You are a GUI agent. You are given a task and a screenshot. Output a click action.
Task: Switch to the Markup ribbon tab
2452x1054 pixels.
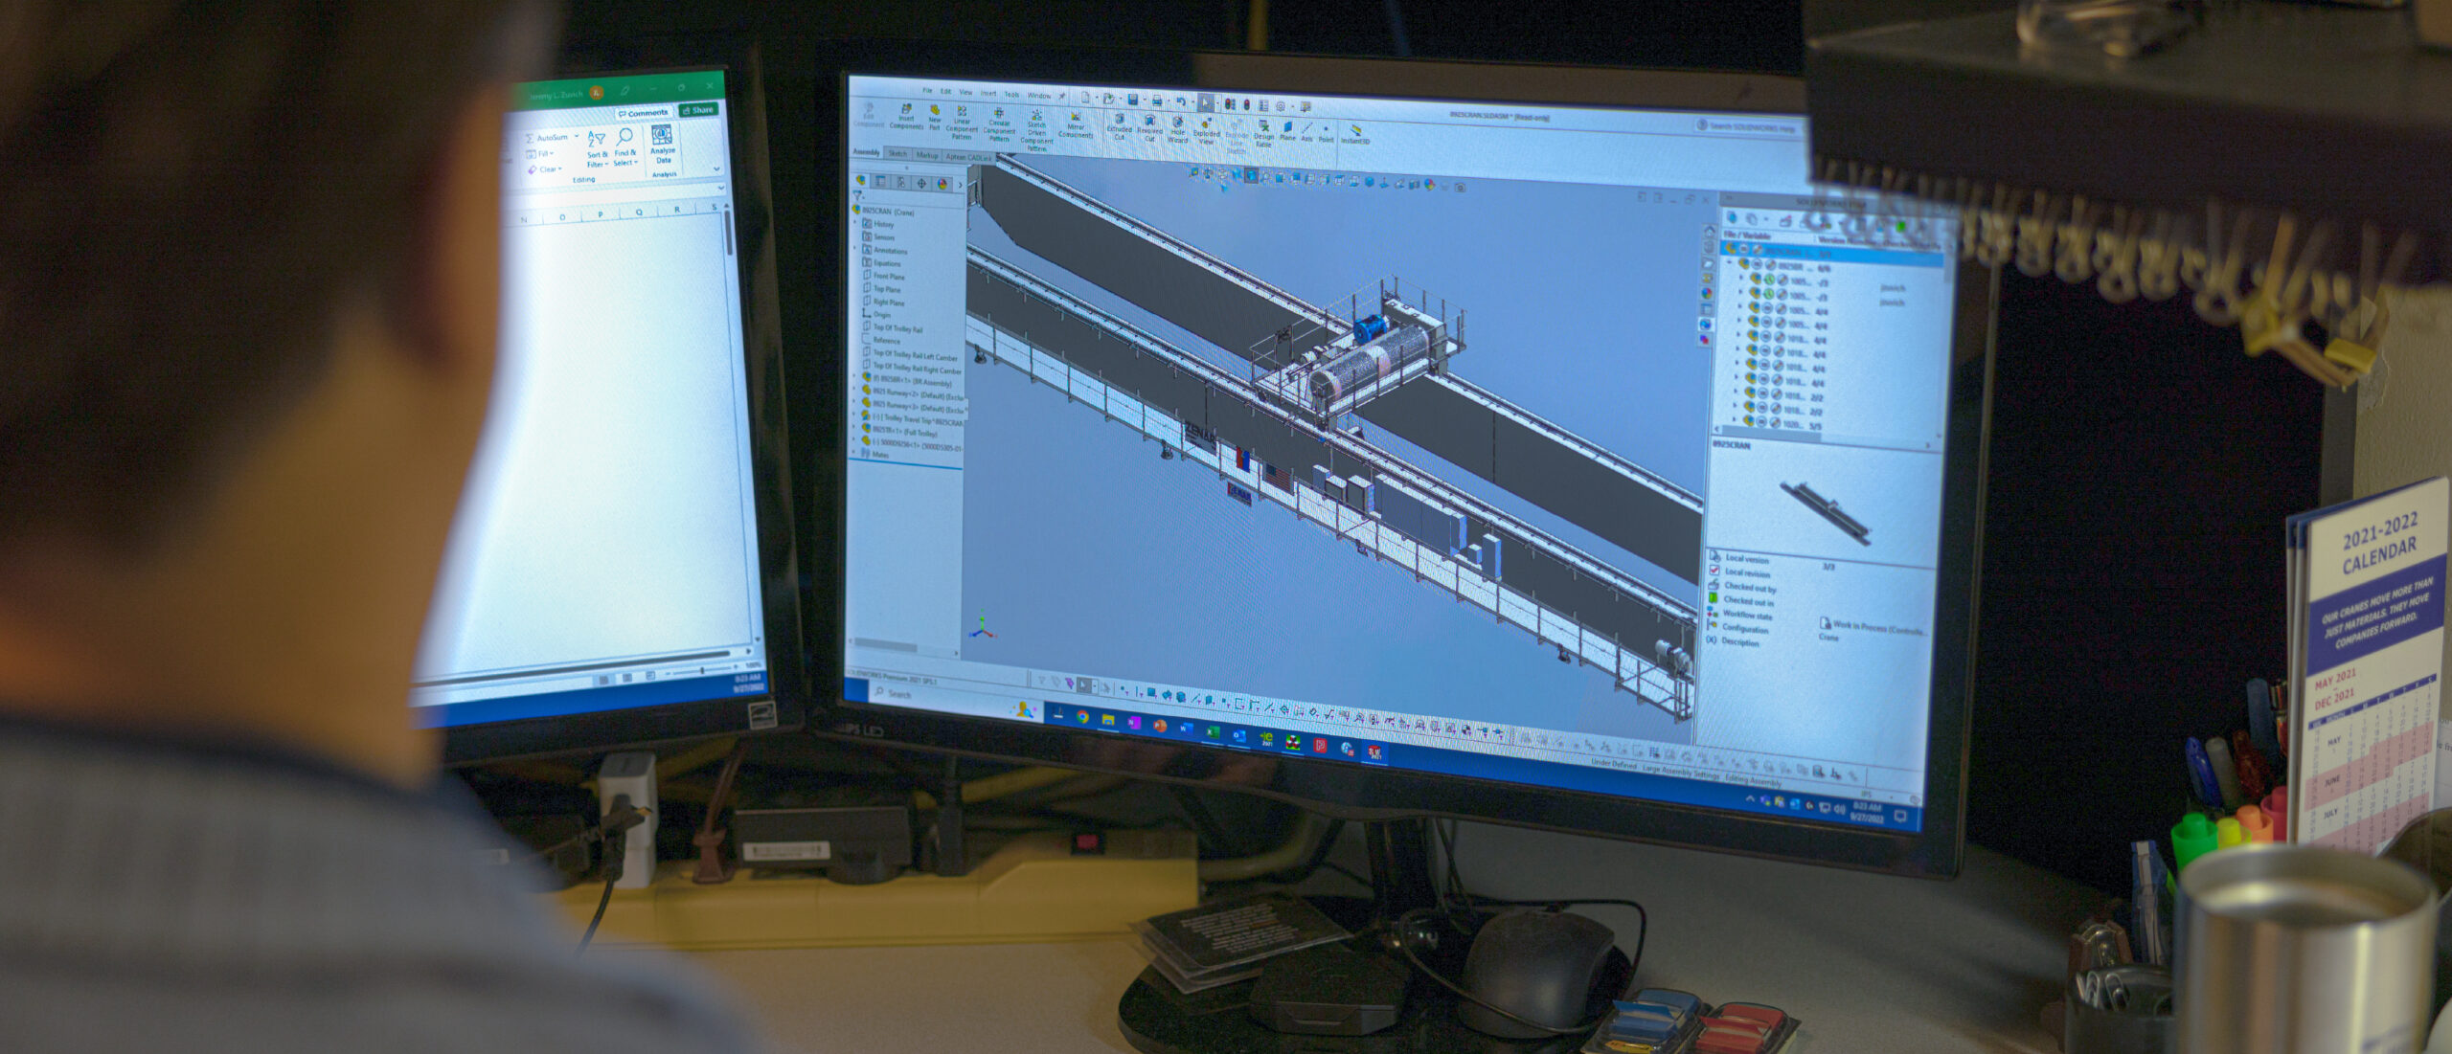(926, 155)
